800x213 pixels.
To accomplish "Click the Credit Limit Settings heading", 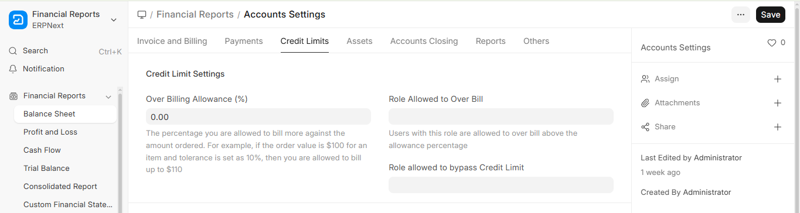I will pos(185,74).
